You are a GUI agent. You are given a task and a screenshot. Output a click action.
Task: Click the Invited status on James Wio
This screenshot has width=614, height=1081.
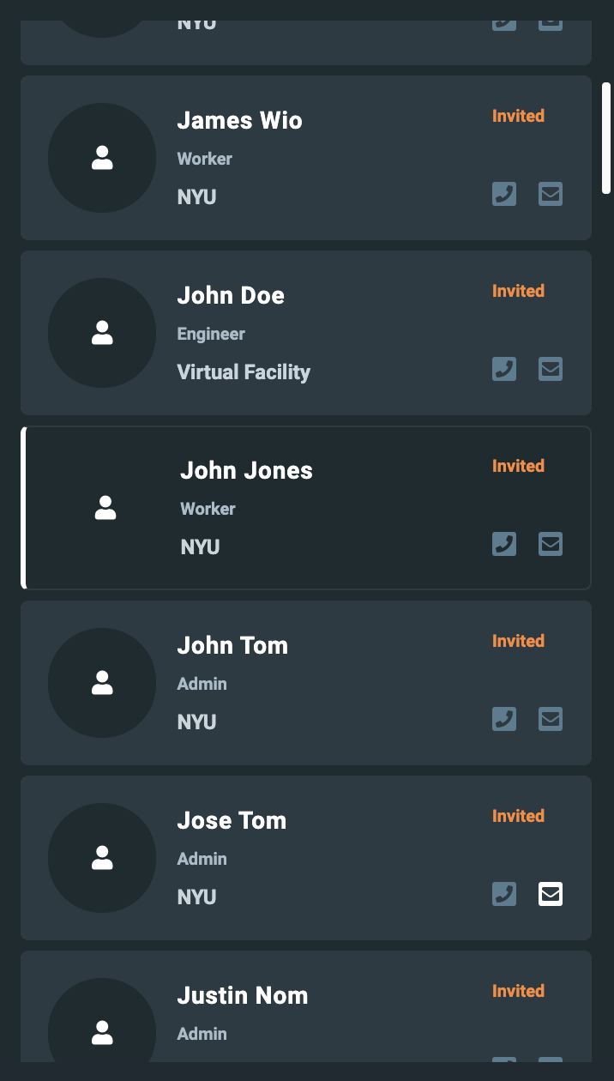(518, 116)
